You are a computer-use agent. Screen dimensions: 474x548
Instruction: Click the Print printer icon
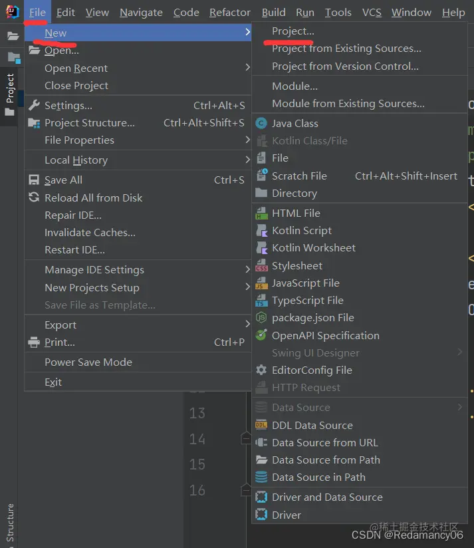pos(34,342)
